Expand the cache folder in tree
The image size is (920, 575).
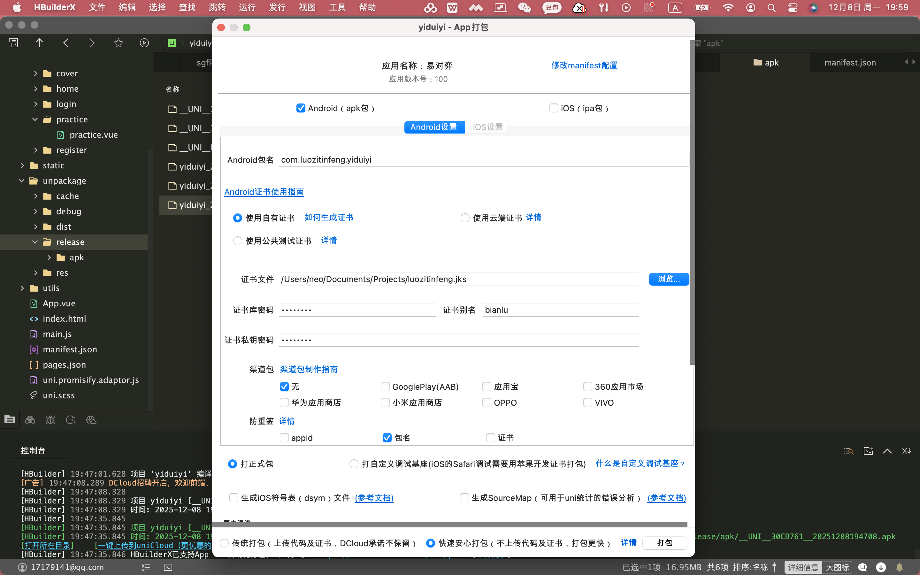coord(36,196)
